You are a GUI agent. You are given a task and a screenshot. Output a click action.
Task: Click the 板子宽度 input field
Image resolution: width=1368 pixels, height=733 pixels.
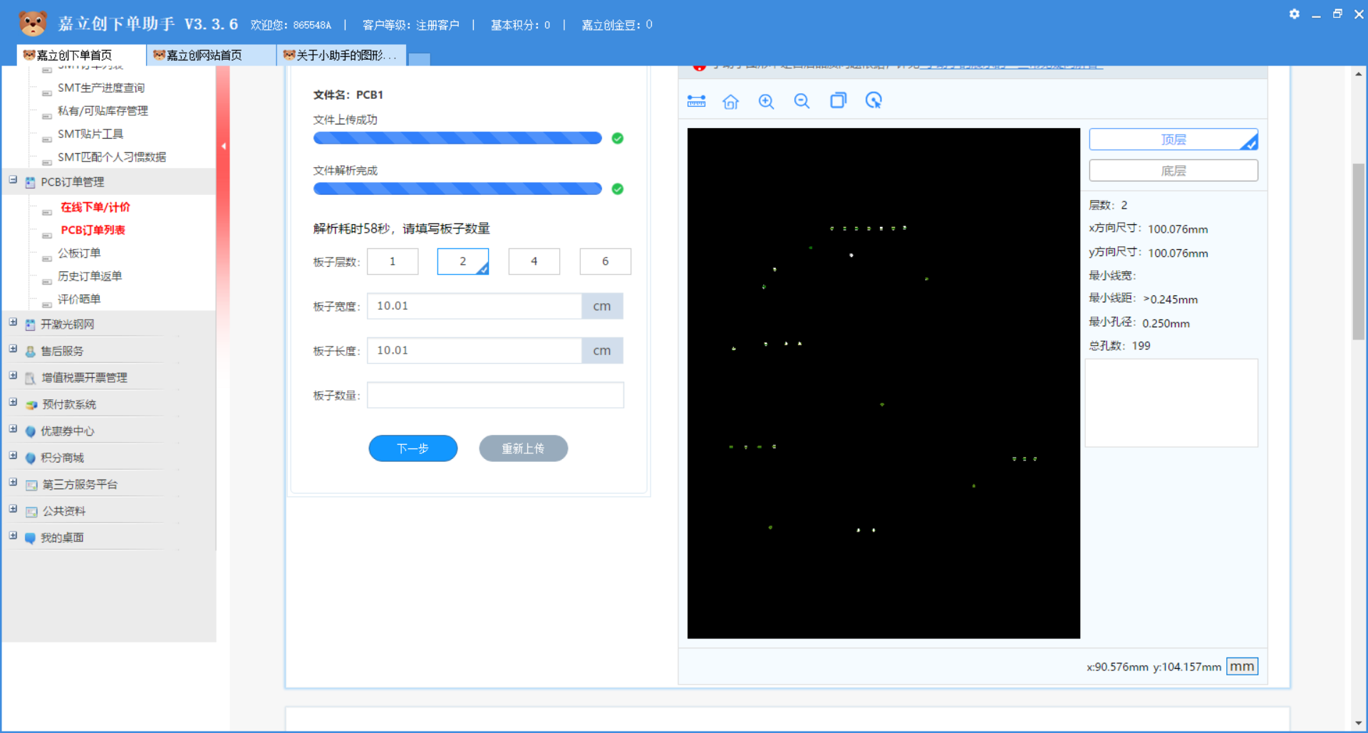475,306
